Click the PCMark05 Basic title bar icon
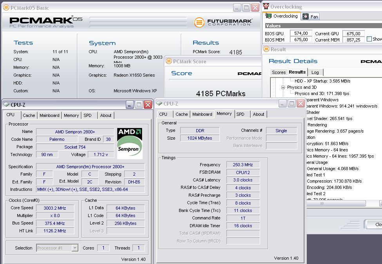 pyautogui.click(x=6, y=8)
